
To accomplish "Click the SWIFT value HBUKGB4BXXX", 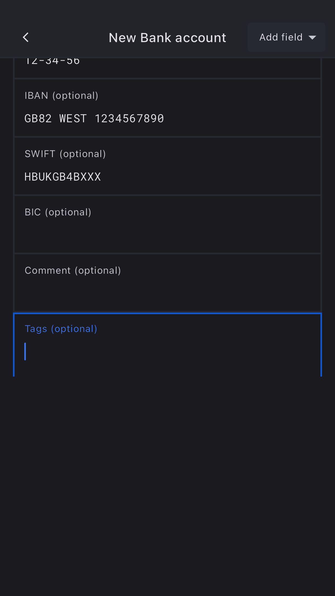I will (x=63, y=177).
